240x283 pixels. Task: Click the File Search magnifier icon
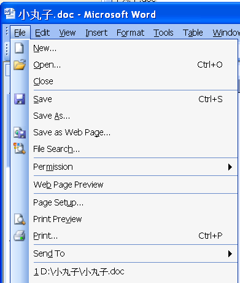20,148
